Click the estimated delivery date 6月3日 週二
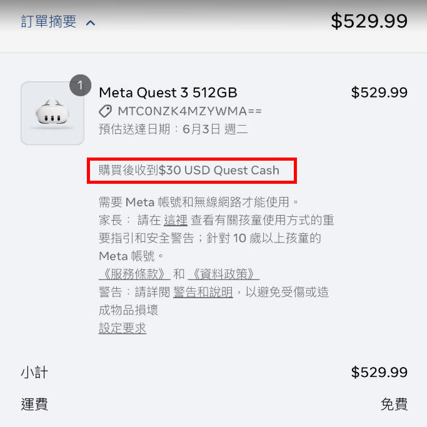The width and height of the screenshot is (427, 427). tap(215, 129)
